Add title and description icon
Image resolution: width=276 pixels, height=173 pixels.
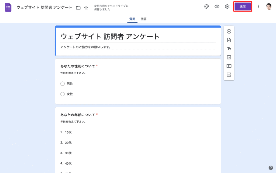[x=229, y=49]
